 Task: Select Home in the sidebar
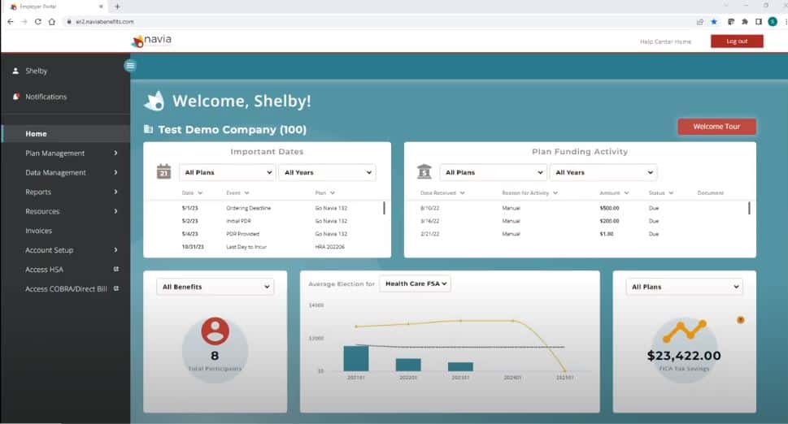coord(65,133)
